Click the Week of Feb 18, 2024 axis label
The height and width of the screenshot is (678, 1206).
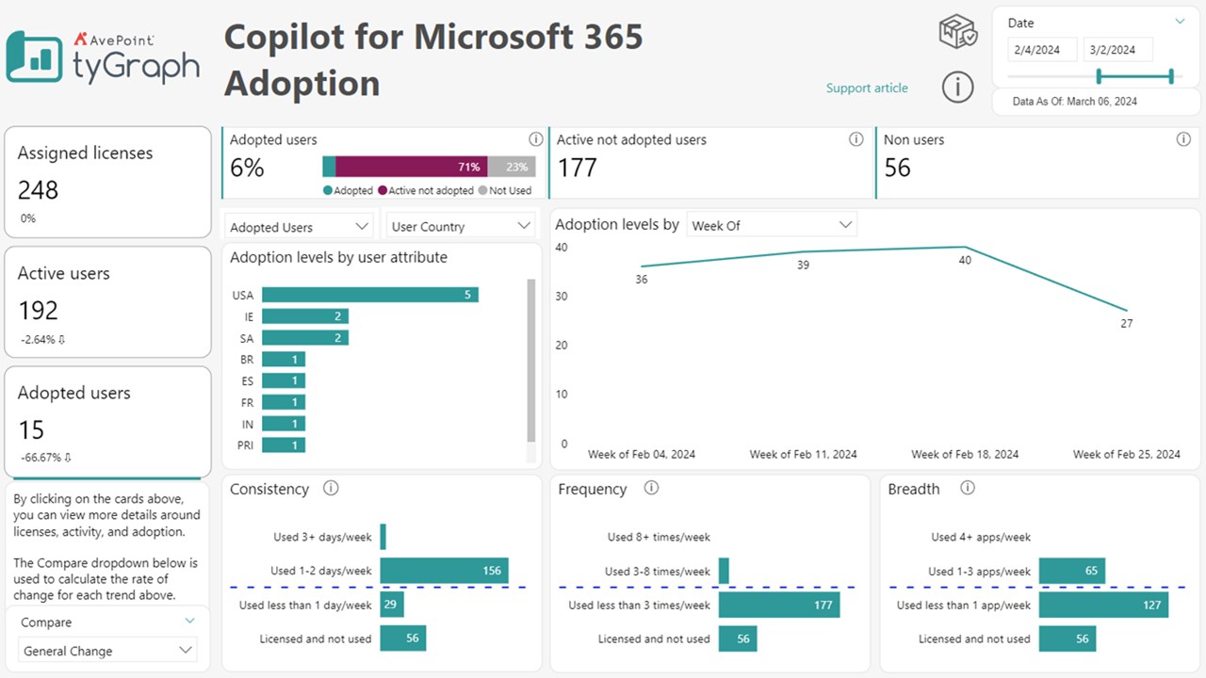(x=965, y=454)
